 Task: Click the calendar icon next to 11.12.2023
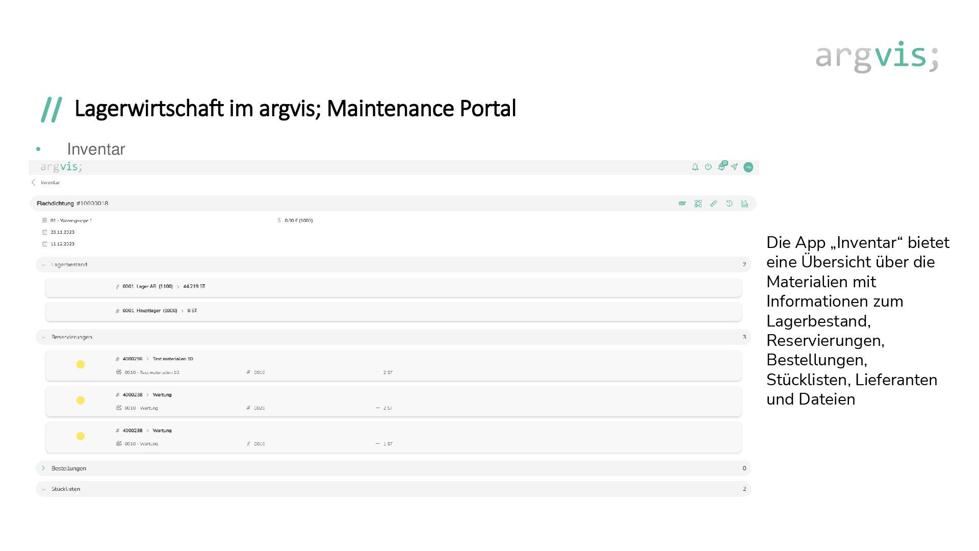coord(45,244)
